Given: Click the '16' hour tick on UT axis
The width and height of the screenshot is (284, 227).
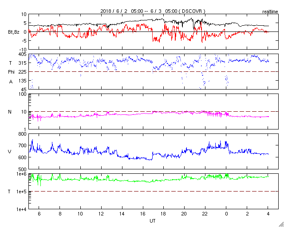Looking at the screenshot, I should (x=143, y=214).
